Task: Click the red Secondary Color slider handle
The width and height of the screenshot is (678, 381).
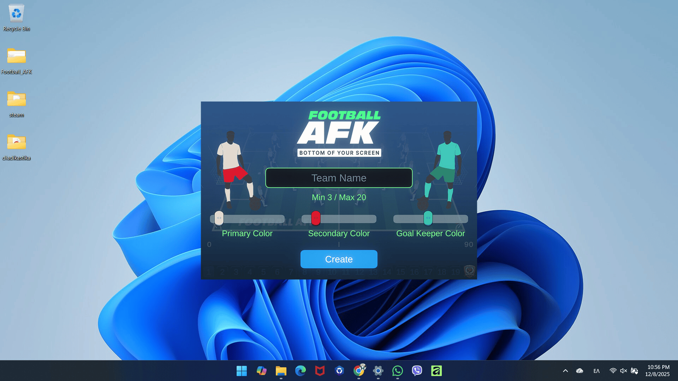Action: click(316, 218)
